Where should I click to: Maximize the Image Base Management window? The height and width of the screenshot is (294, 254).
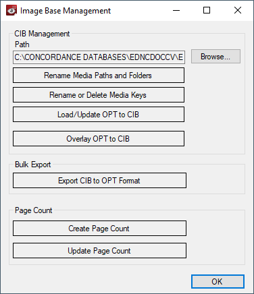tap(207, 10)
